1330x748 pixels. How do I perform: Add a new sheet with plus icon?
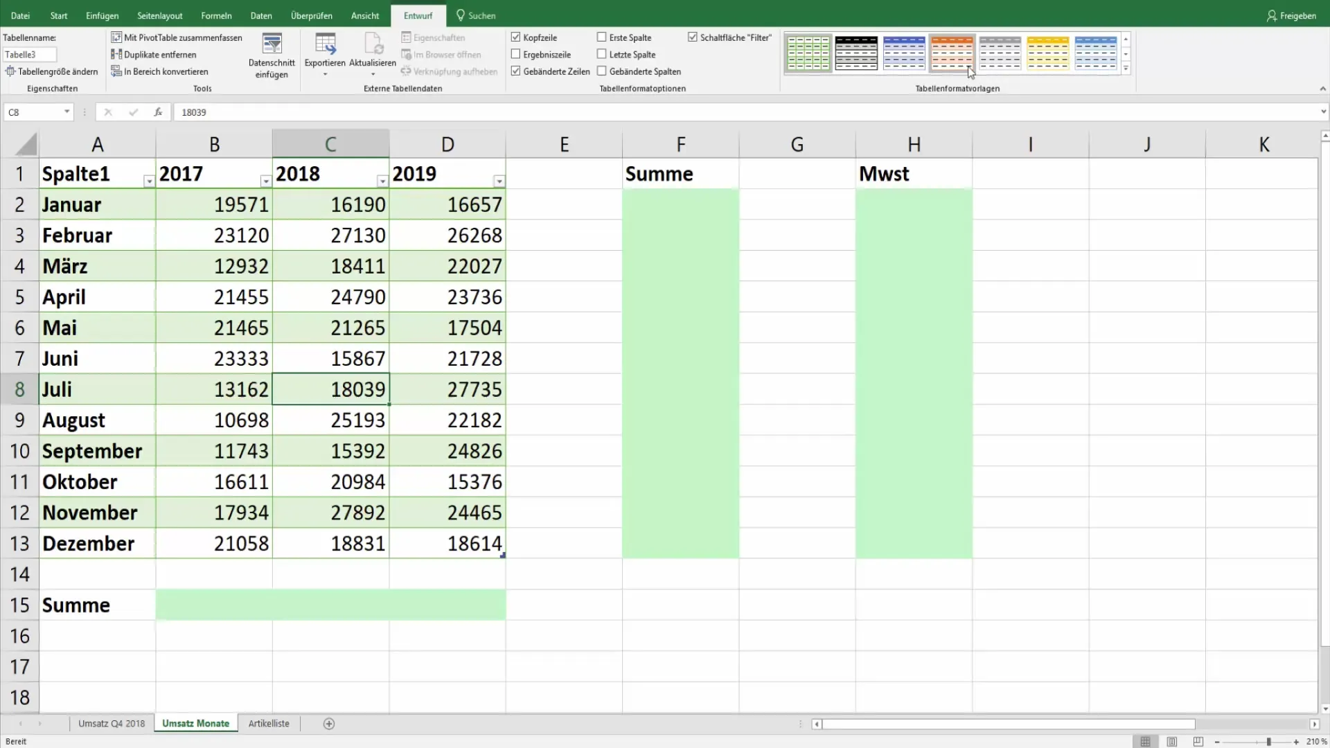pos(329,724)
